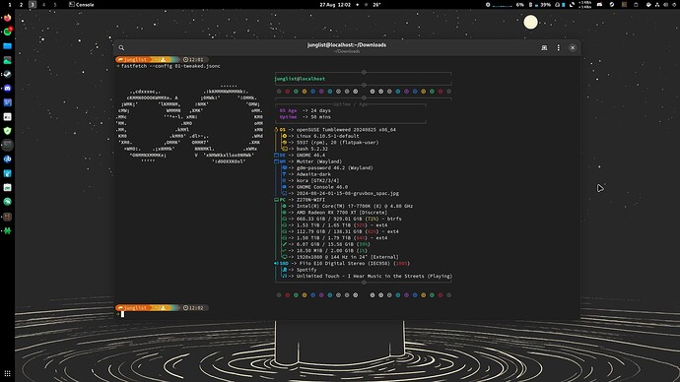Open Firefox from the dock
Image resolution: width=680 pixels, height=382 pixels.
click(x=7, y=18)
